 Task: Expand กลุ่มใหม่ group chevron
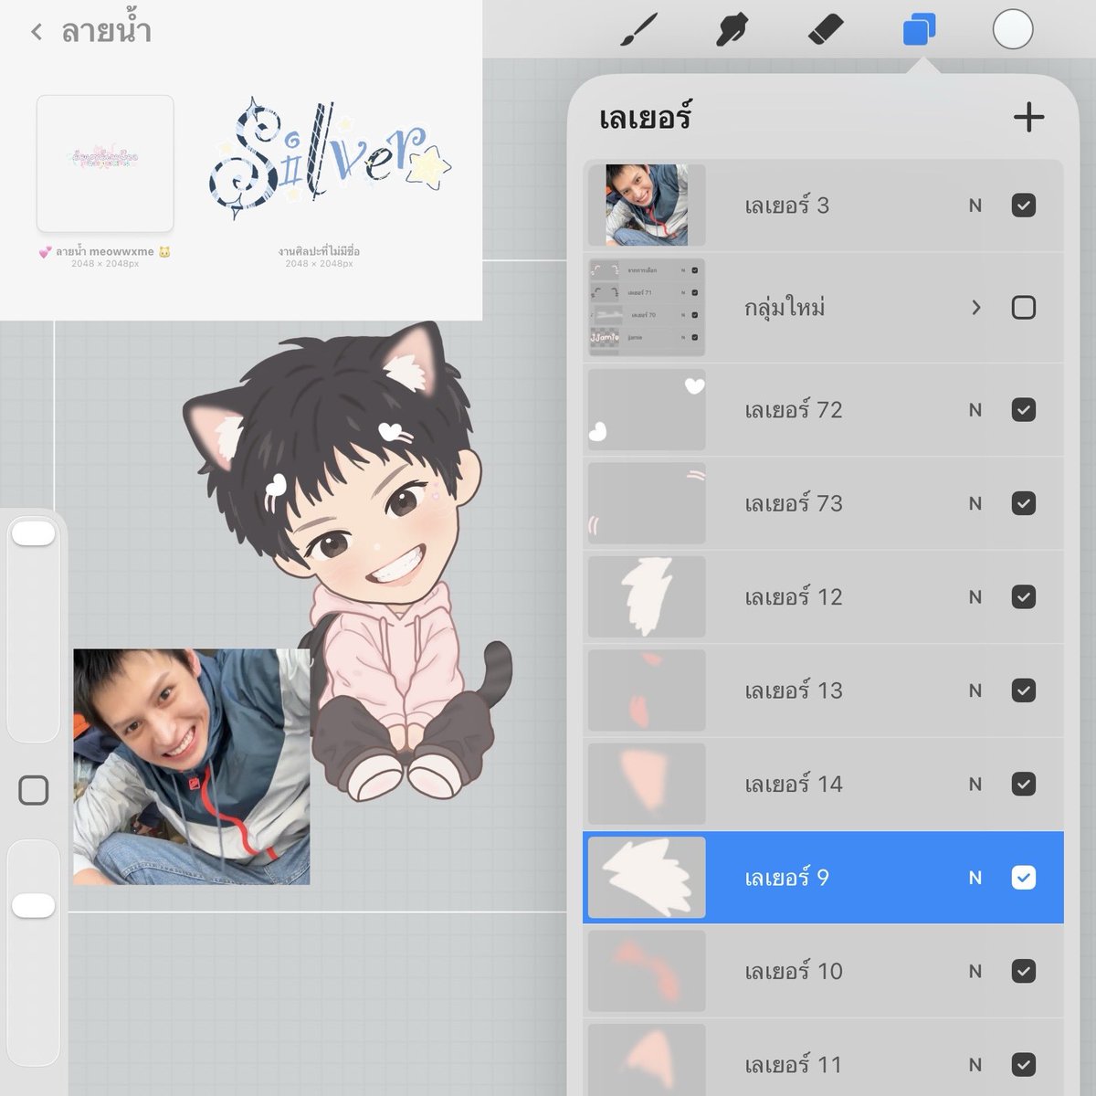(x=975, y=307)
